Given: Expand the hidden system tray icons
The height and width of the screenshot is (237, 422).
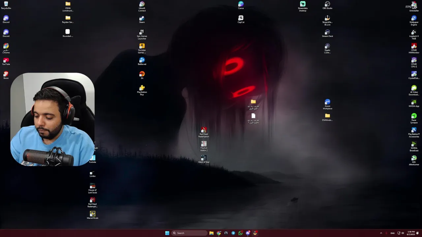Looking at the screenshot, I should [x=381, y=233].
